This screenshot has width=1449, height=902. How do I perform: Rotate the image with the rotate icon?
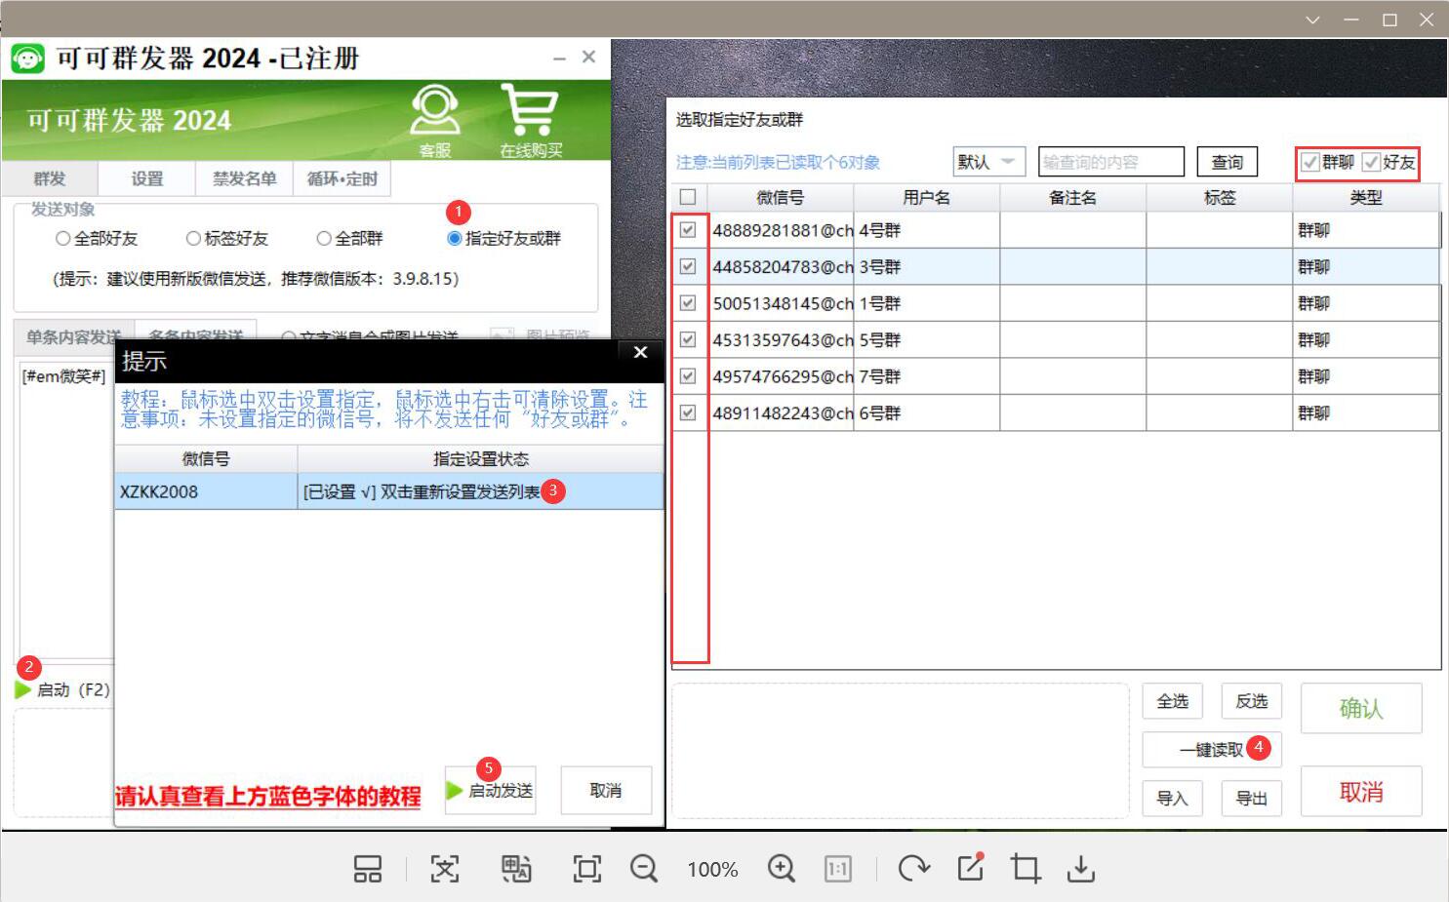(913, 868)
